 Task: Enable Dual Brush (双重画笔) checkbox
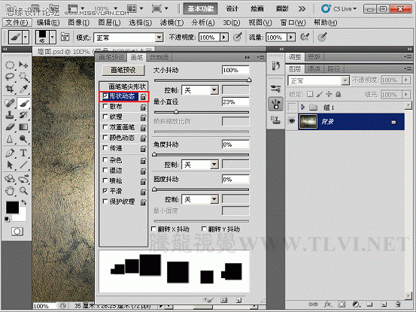105,127
